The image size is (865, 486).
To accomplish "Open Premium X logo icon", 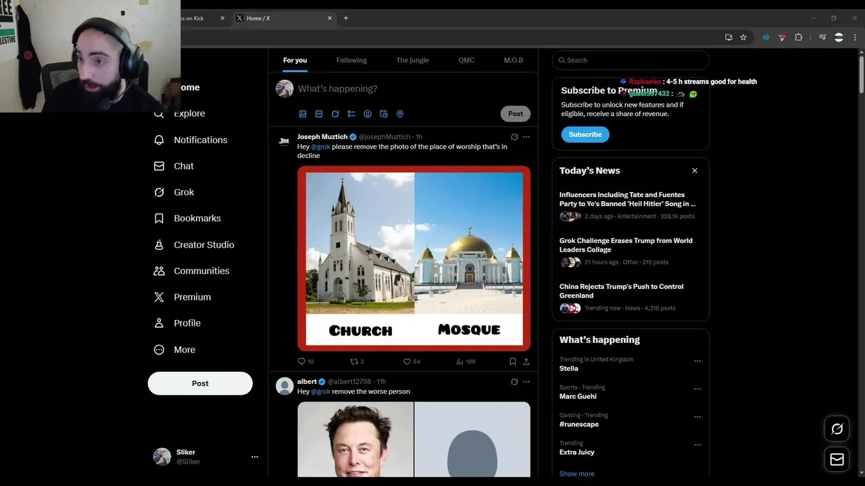I will [x=159, y=297].
